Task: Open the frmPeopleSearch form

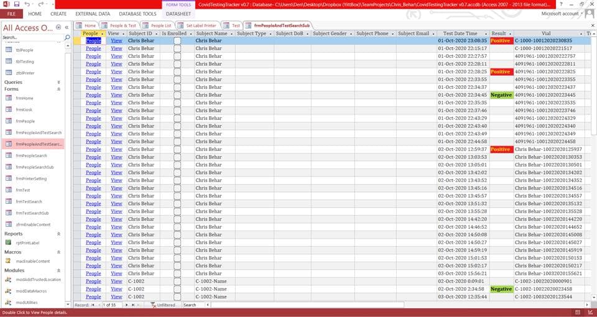Action: coord(31,155)
